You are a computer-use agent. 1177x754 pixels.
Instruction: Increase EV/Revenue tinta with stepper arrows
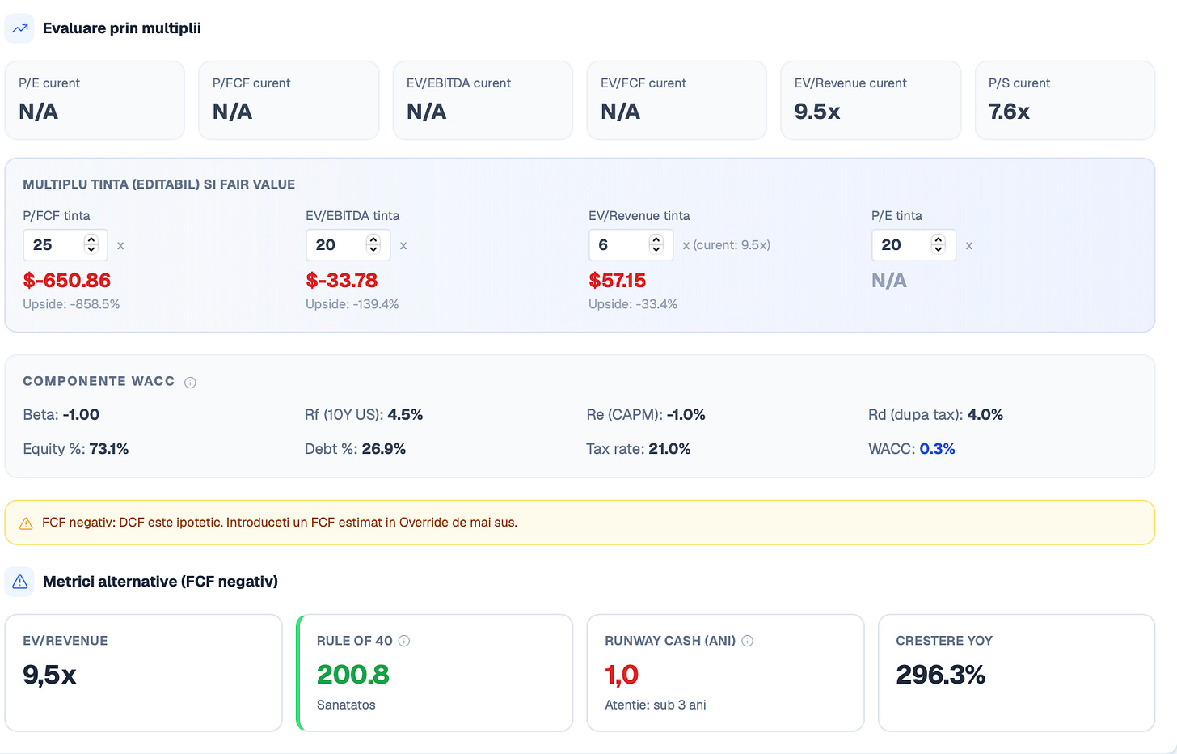pyautogui.click(x=656, y=240)
